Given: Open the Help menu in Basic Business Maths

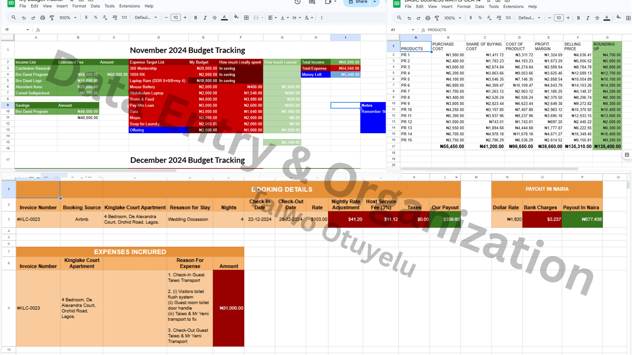Looking at the screenshot, I should [533, 7].
